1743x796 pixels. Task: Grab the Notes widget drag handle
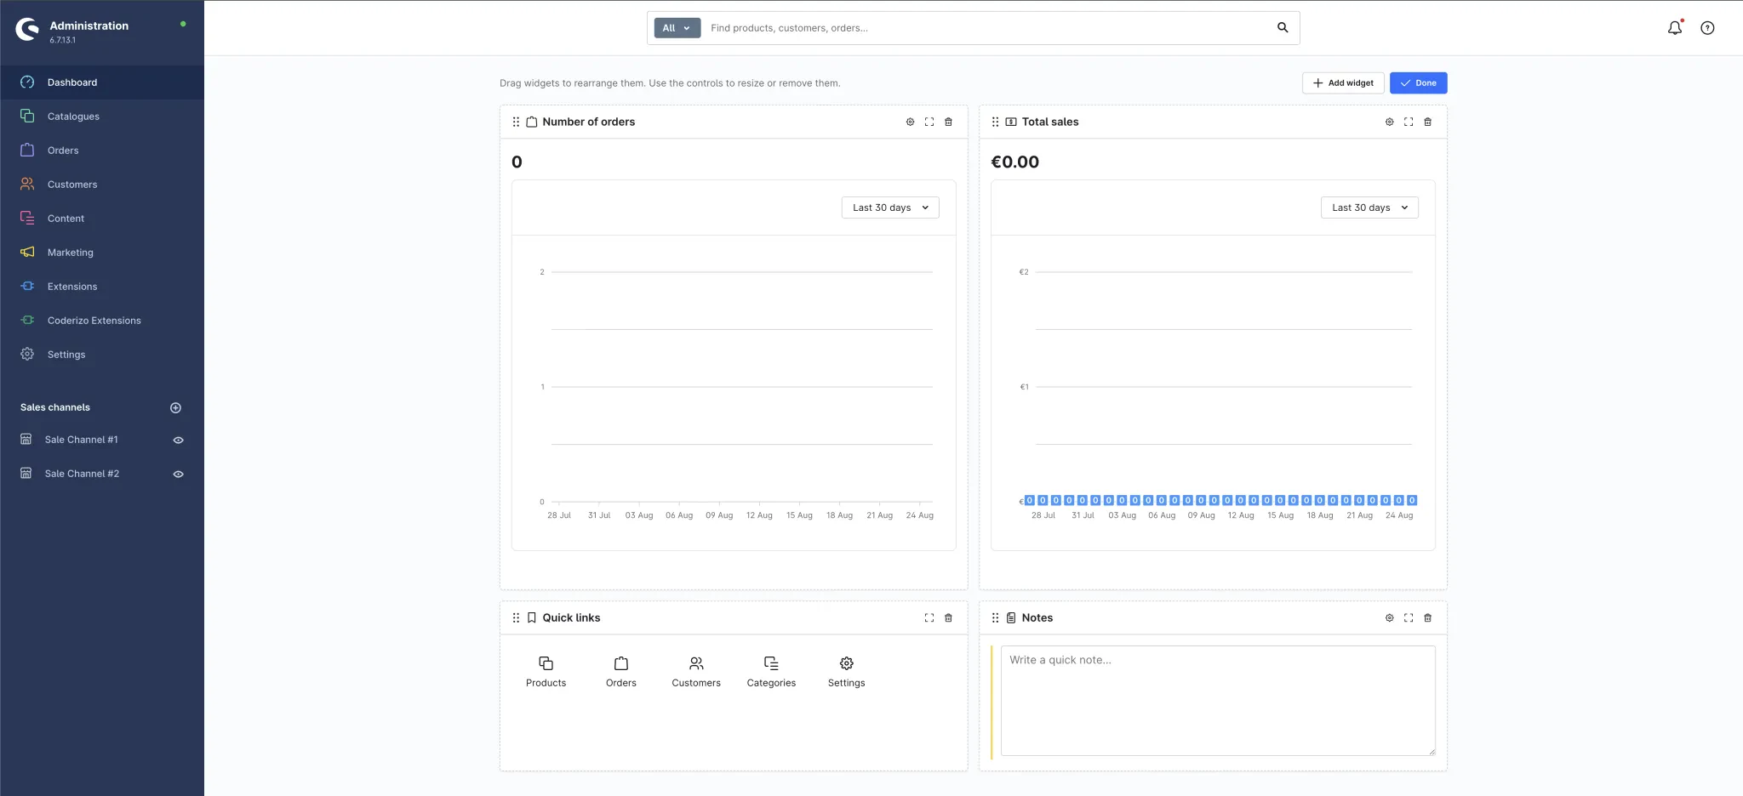pos(995,617)
